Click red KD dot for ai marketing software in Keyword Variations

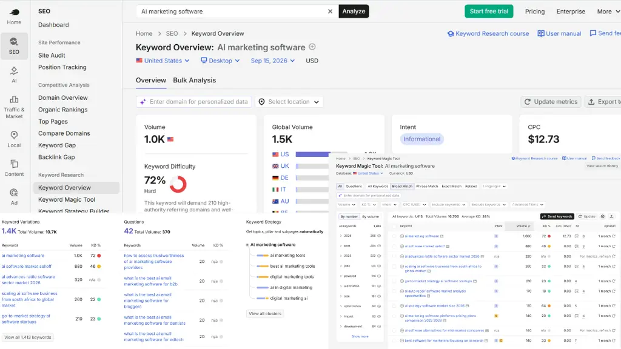coord(99,256)
